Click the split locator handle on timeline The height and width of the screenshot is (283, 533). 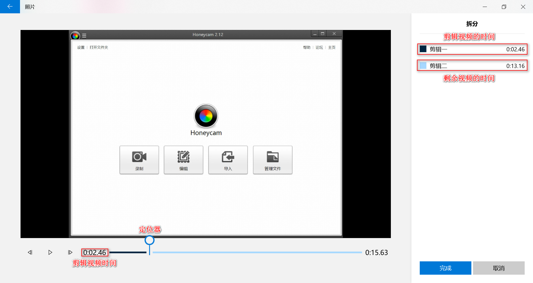tap(149, 240)
